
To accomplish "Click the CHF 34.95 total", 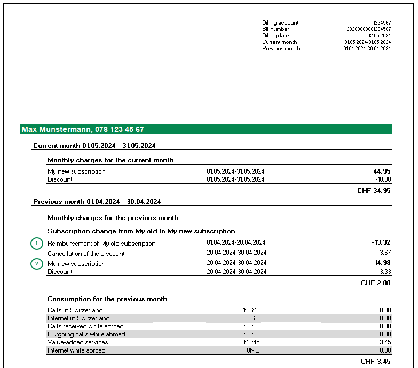I will [374, 190].
